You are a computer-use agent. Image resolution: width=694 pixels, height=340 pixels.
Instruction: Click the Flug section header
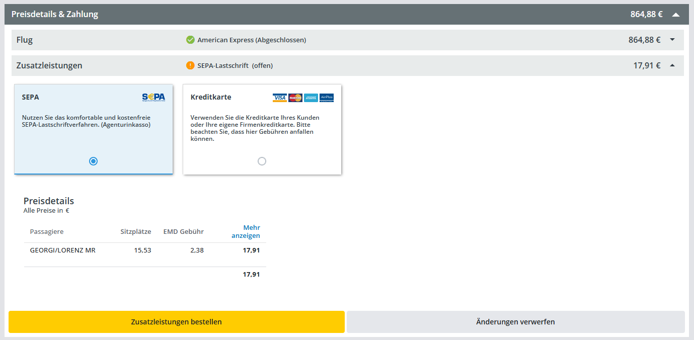(25, 40)
